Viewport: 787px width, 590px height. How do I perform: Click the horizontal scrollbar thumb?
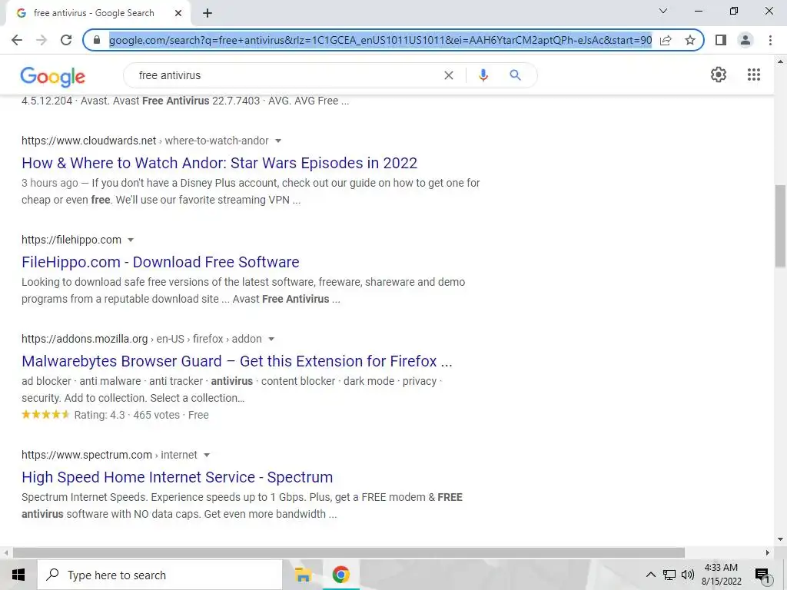click(x=349, y=552)
